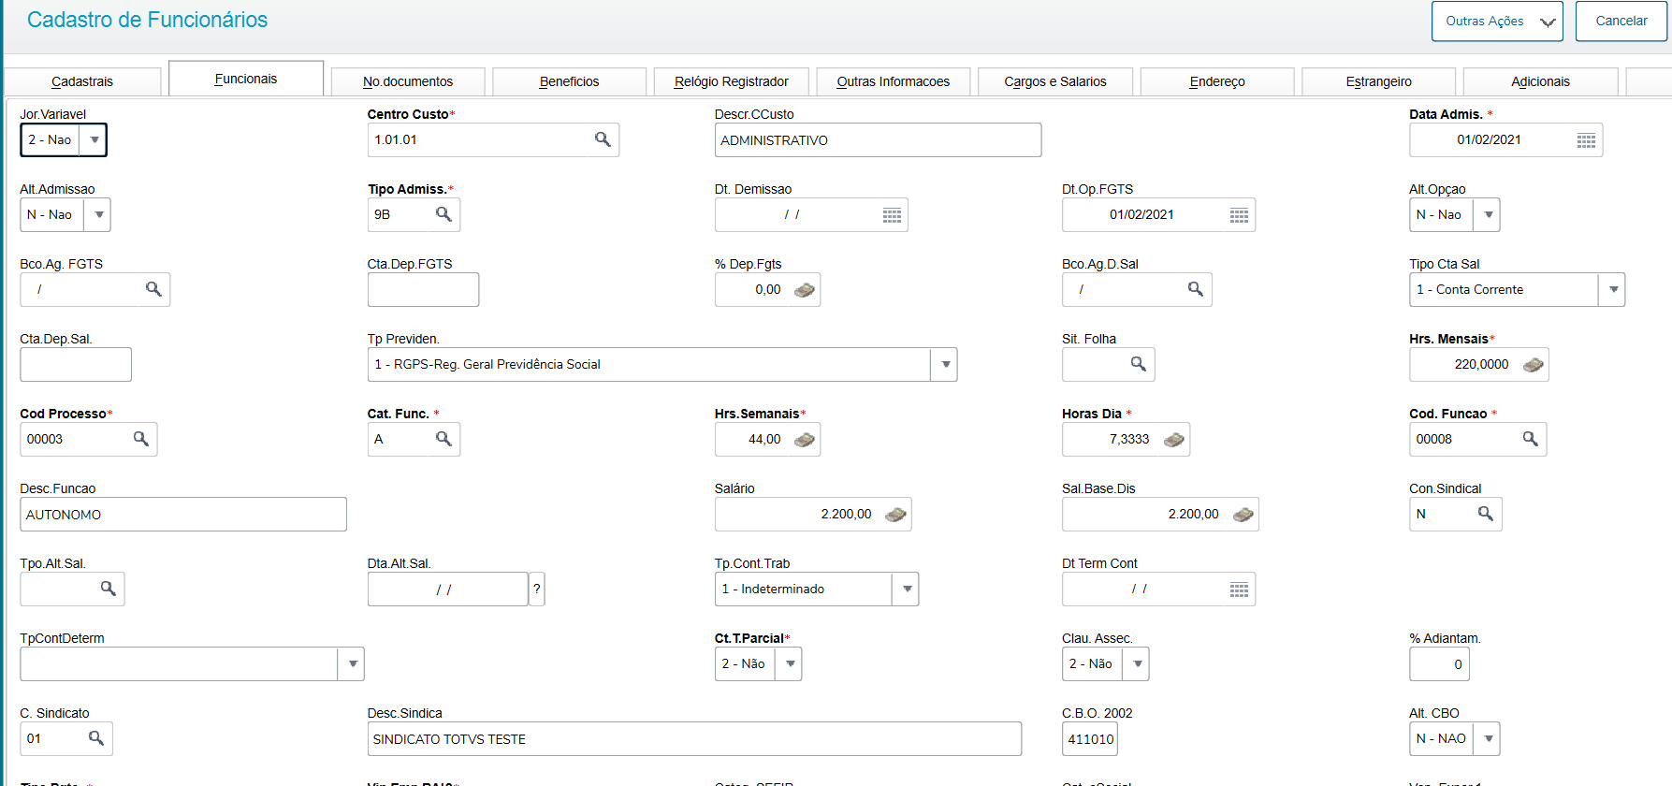
Task: Expand the Jor.Variavel dropdown
Action: click(x=95, y=140)
